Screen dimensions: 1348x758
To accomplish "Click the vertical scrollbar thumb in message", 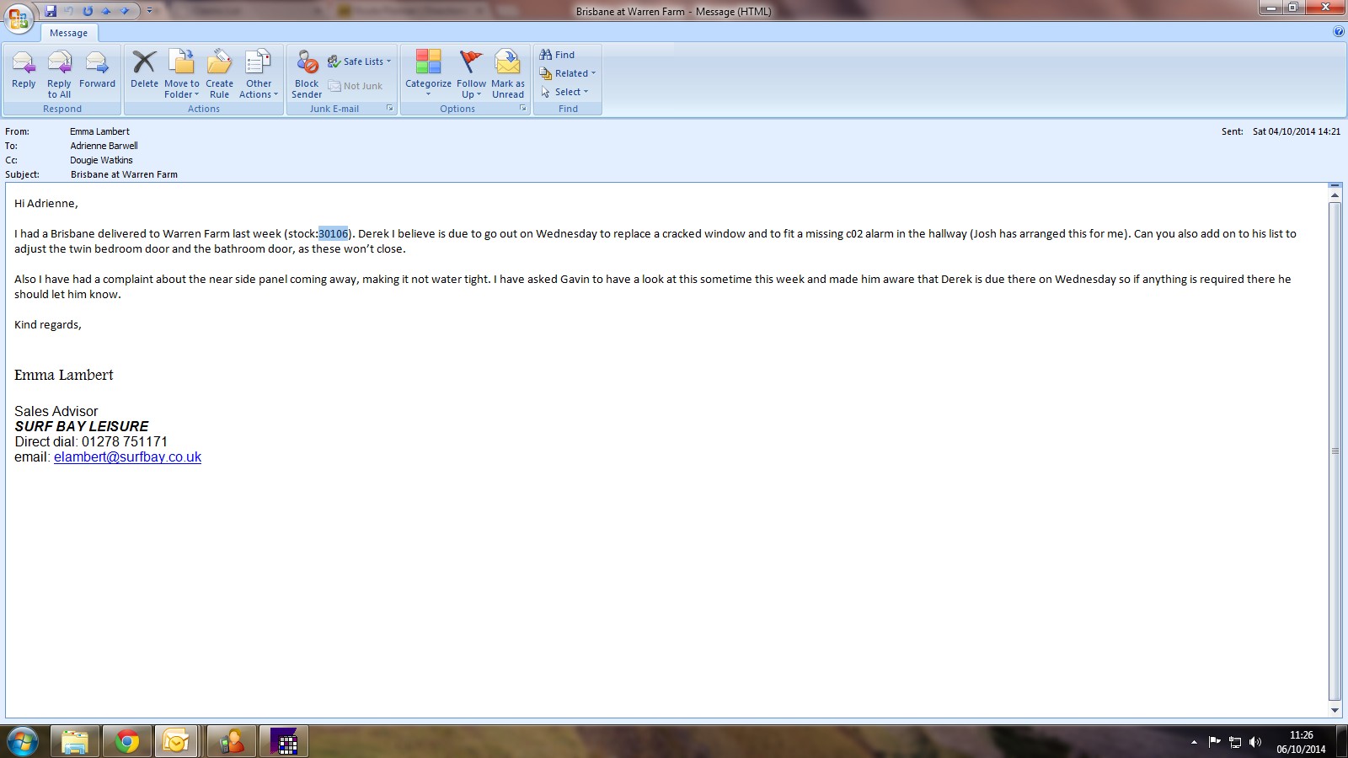I will (1335, 451).
